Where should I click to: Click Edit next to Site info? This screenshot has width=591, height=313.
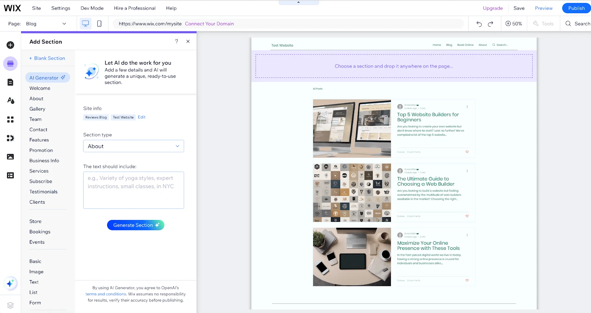(141, 117)
